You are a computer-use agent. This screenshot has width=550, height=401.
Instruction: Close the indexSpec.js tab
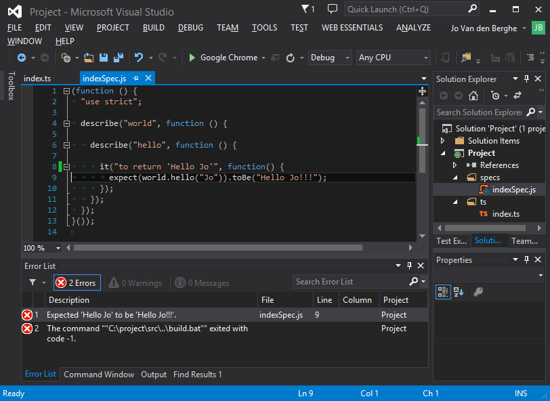point(148,78)
